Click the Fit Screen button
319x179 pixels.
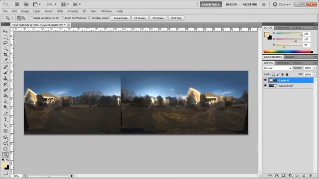(140, 18)
